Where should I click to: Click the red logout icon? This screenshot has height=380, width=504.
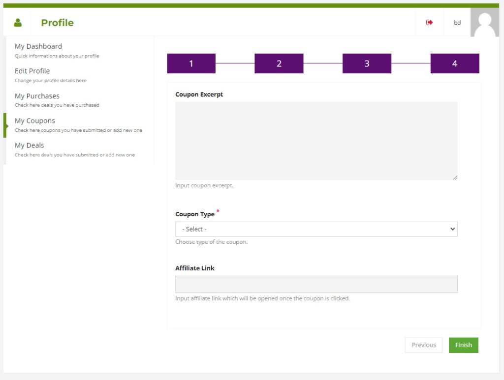coord(429,23)
